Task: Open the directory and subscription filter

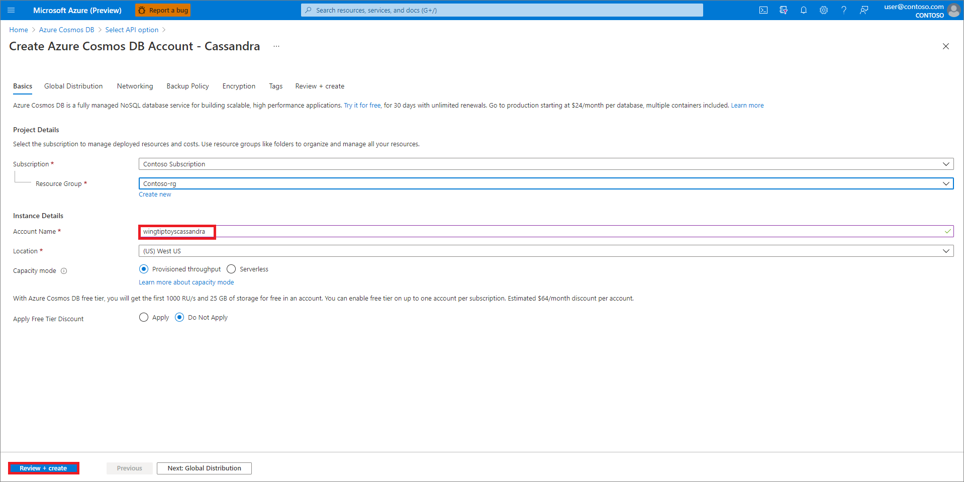Action: [783, 10]
